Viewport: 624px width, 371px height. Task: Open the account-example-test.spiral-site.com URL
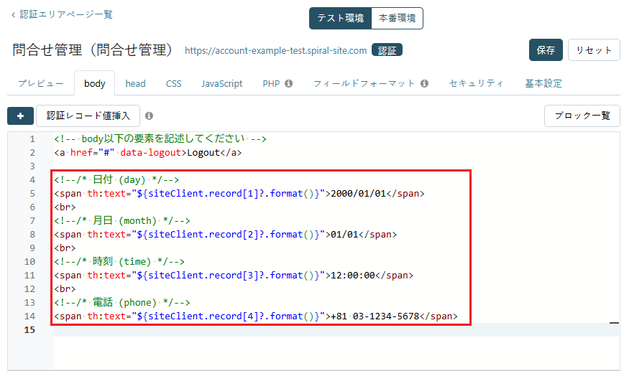pos(276,51)
